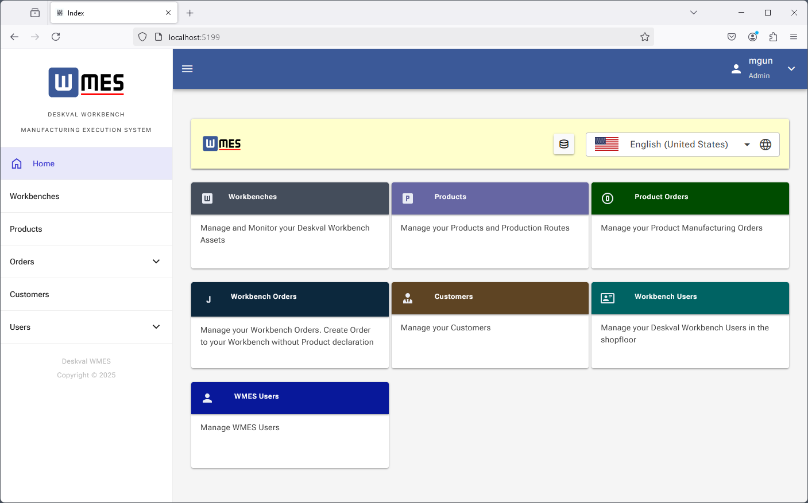This screenshot has width=808, height=503.
Task: Open the mgun Admin account menu chevron
Action: pyautogui.click(x=791, y=69)
